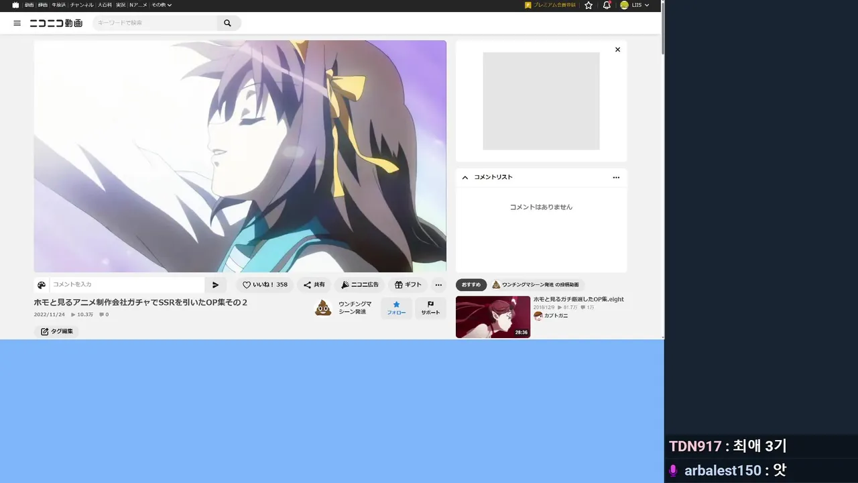
Task: Click the gray ad placeholder box
Action: coord(541,101)
